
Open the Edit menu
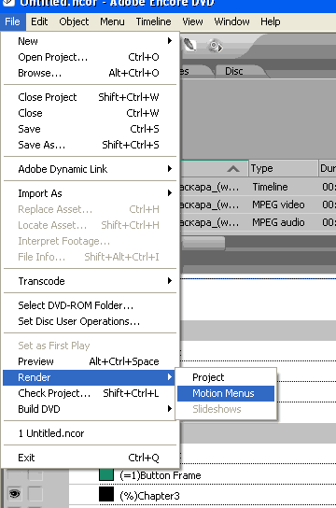coord(39,21)
